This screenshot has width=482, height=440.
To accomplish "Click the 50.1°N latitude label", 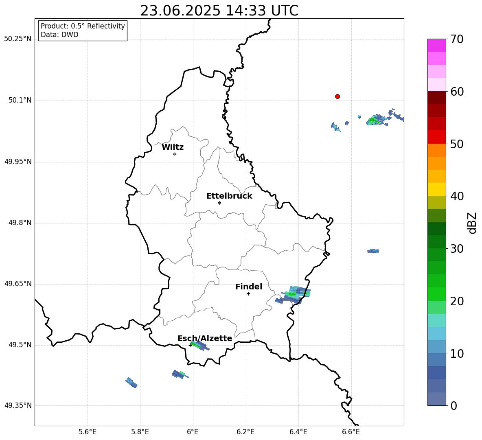I will point(20,101).
